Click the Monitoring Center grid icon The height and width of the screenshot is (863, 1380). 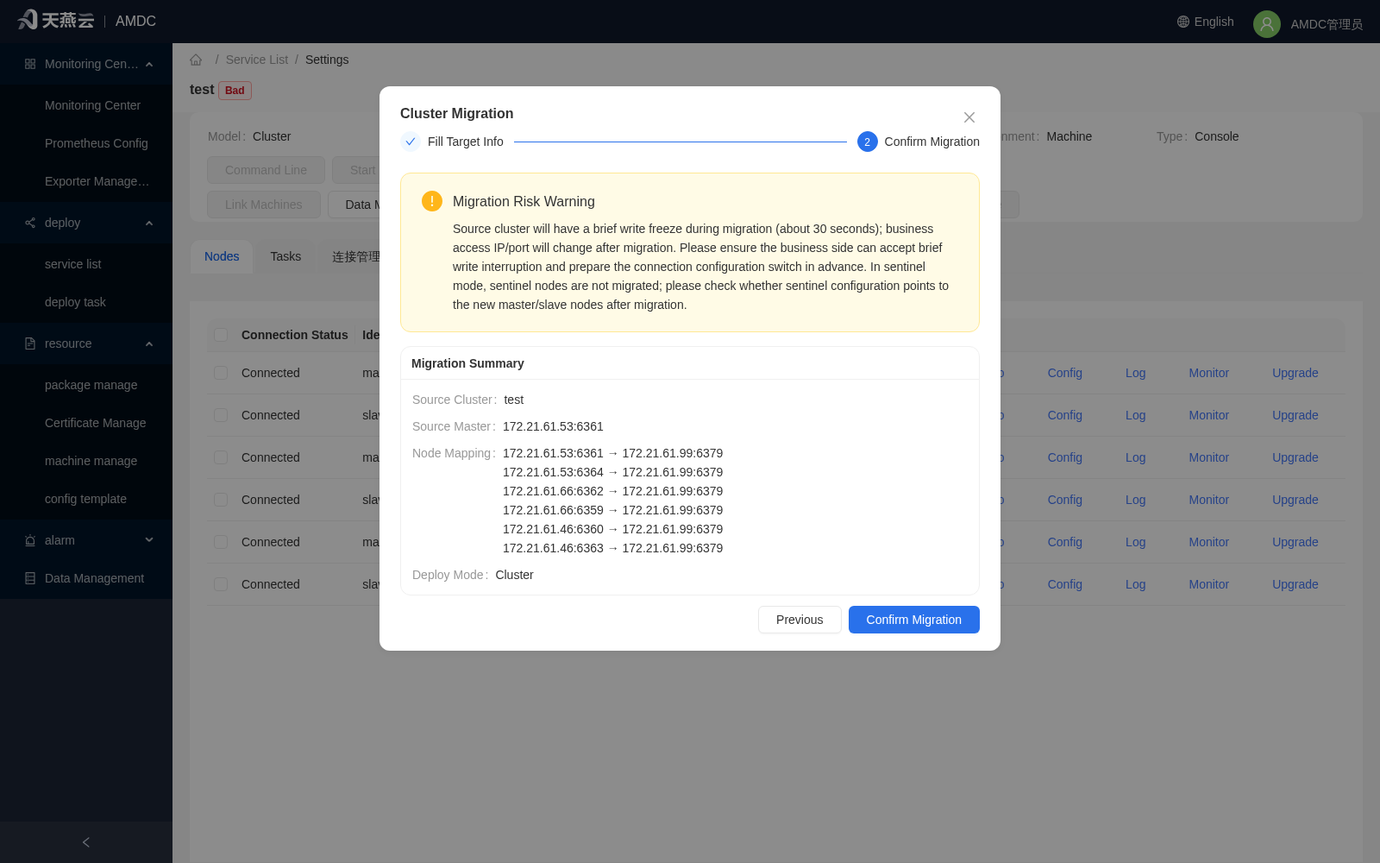[x=30, y=64]
